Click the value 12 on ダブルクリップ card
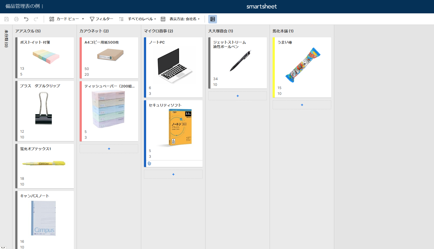 pos(22,131)
